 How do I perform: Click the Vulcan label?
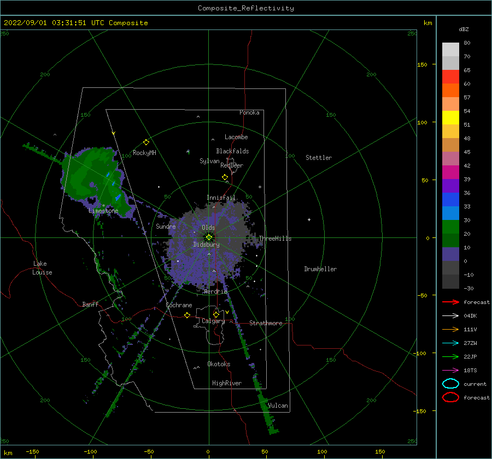click(278, 406)
